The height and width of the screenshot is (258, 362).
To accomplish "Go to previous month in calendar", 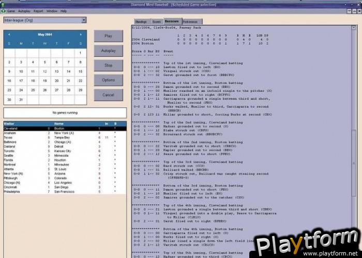I will pos(9,35).
